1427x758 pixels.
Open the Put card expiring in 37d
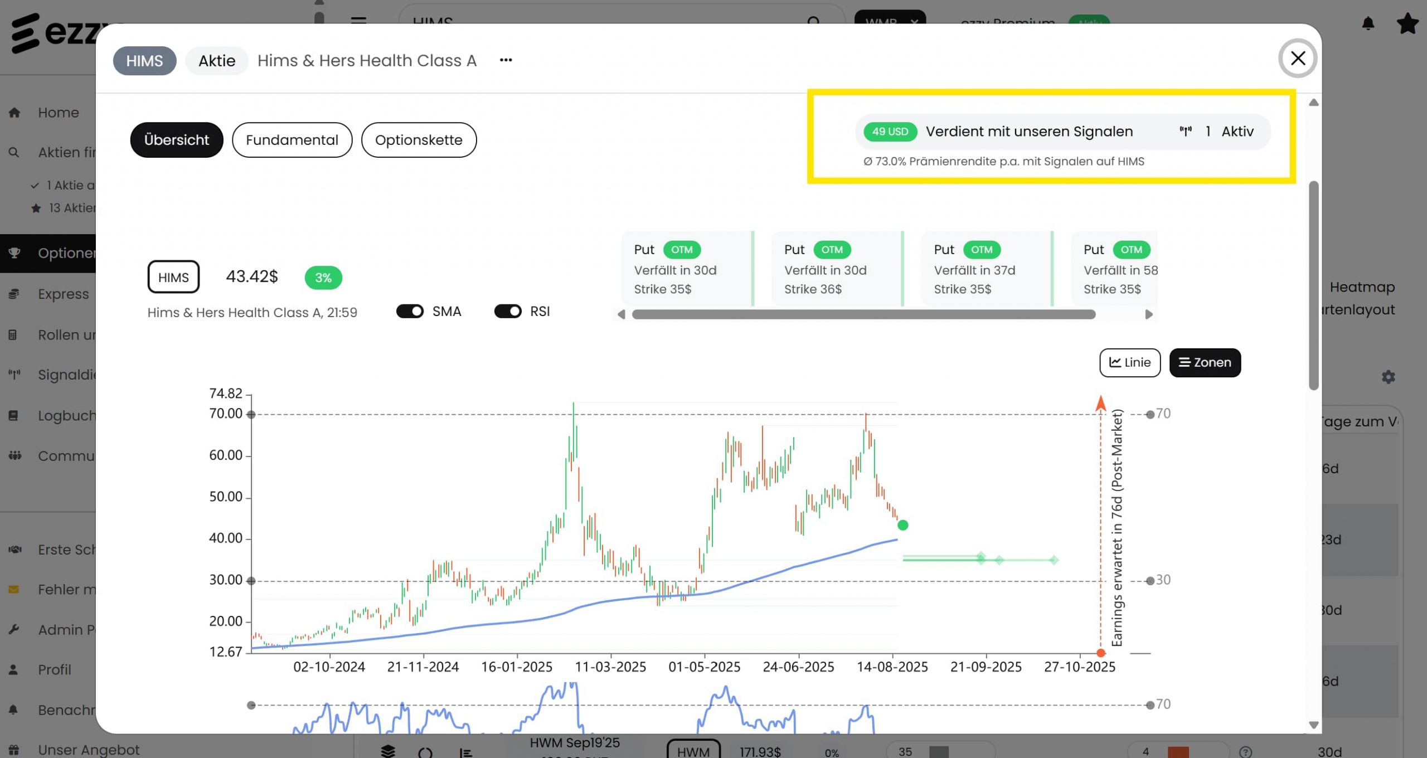coord(987,269)
